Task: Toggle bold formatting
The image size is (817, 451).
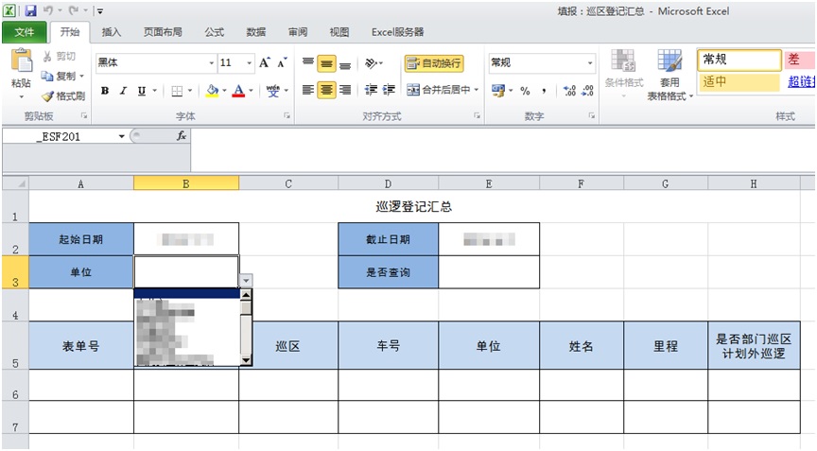Action: [105, 91]
